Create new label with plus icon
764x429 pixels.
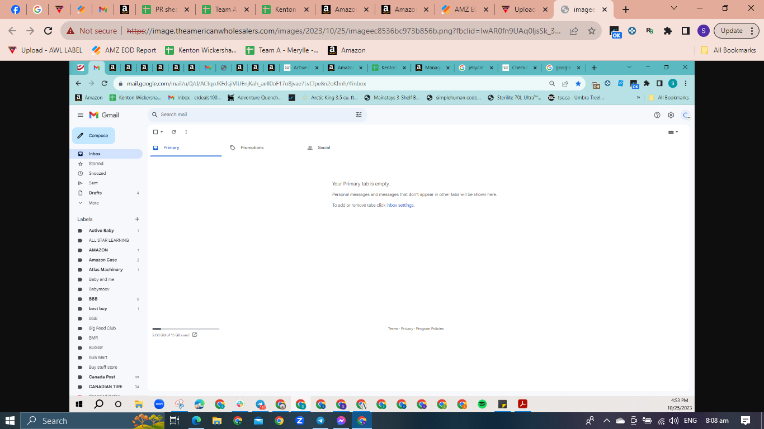point(137,220)
